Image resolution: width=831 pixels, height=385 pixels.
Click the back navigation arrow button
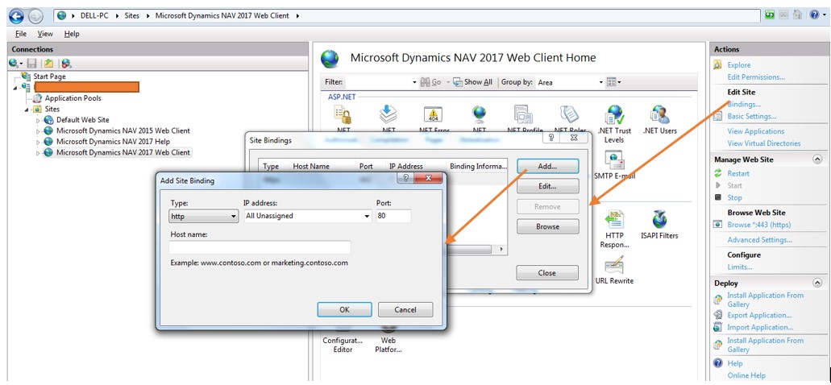(x=16, y=16)
